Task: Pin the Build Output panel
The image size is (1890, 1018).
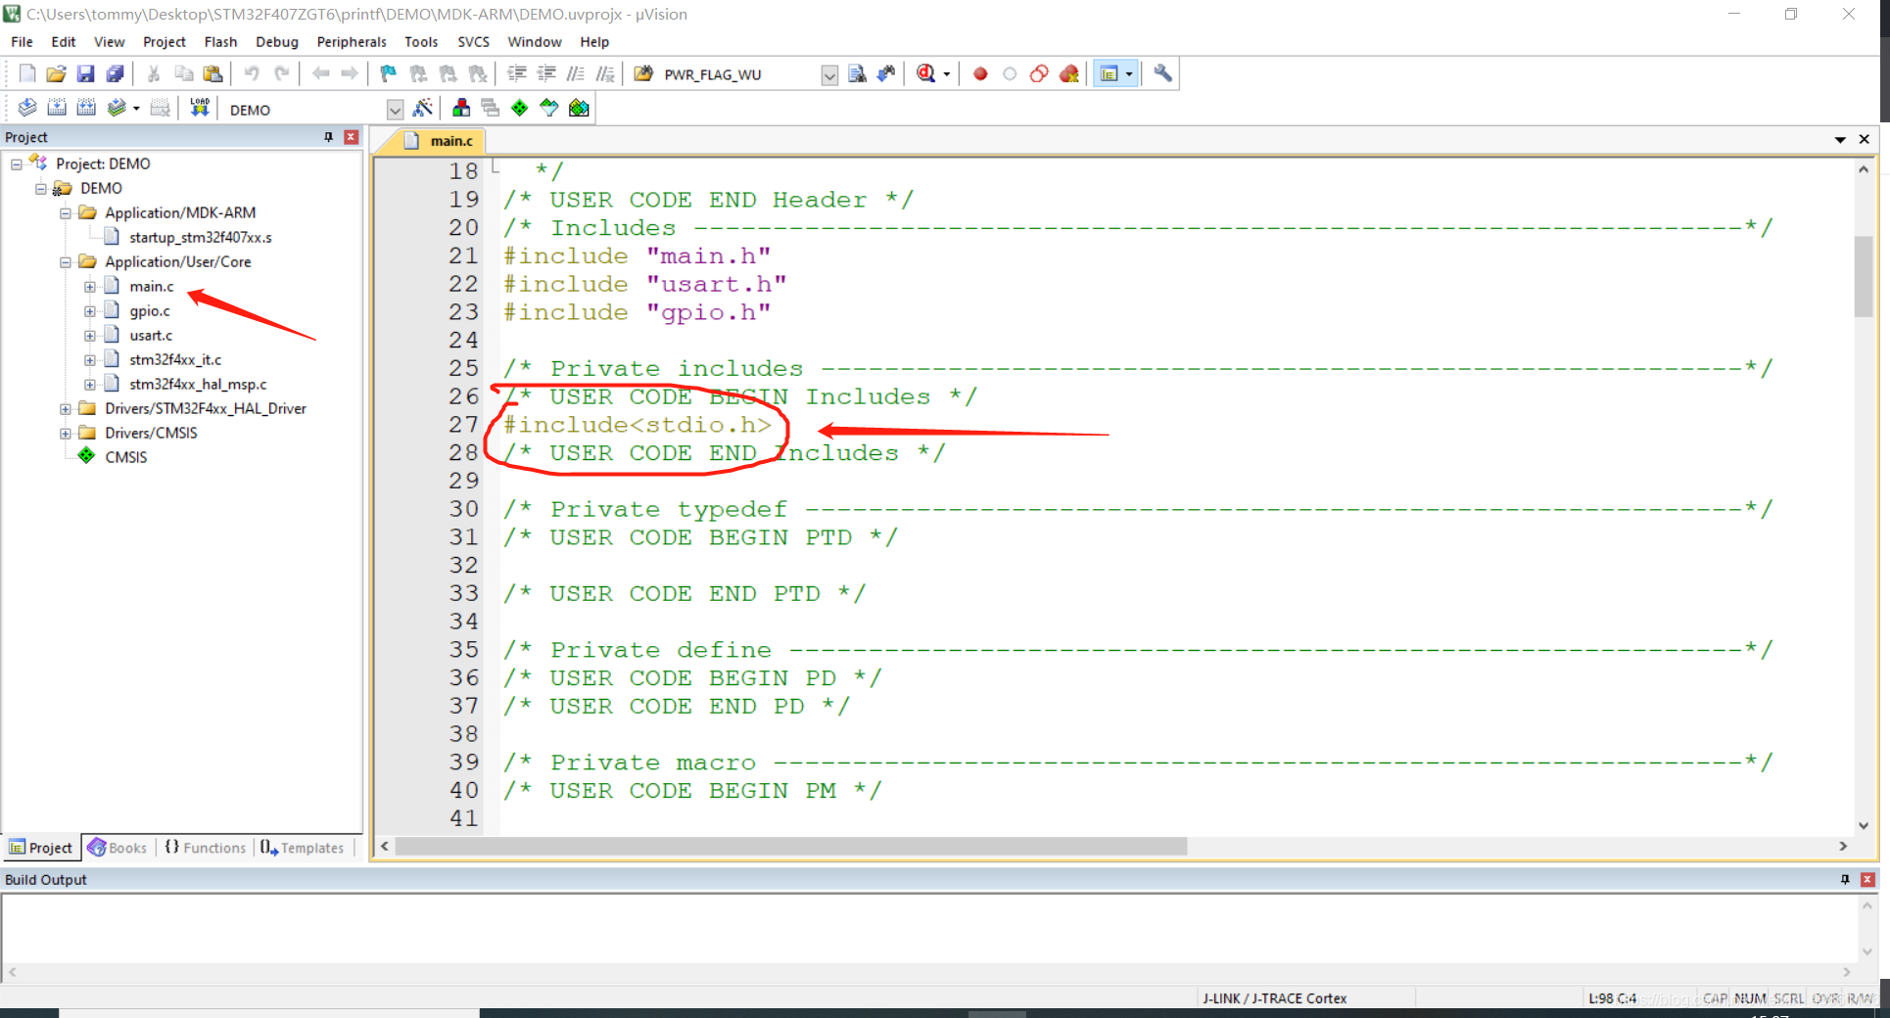Action: pyautogui.click(x=1845, y=880)
